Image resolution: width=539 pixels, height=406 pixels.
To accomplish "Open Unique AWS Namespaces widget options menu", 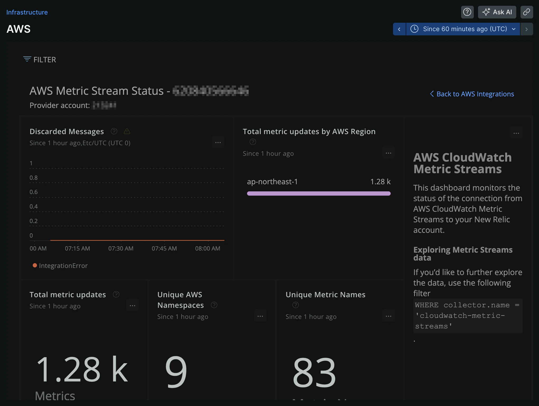I will point(260,316).
